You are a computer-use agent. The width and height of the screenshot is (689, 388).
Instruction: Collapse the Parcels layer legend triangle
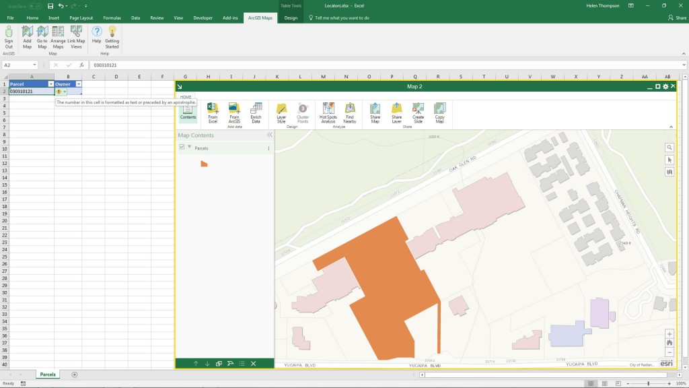coord(189,147)
